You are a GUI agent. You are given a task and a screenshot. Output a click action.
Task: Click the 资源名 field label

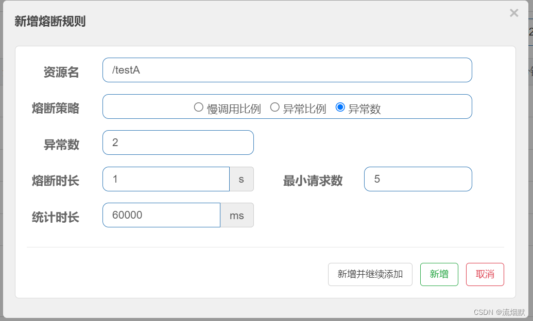61,72
